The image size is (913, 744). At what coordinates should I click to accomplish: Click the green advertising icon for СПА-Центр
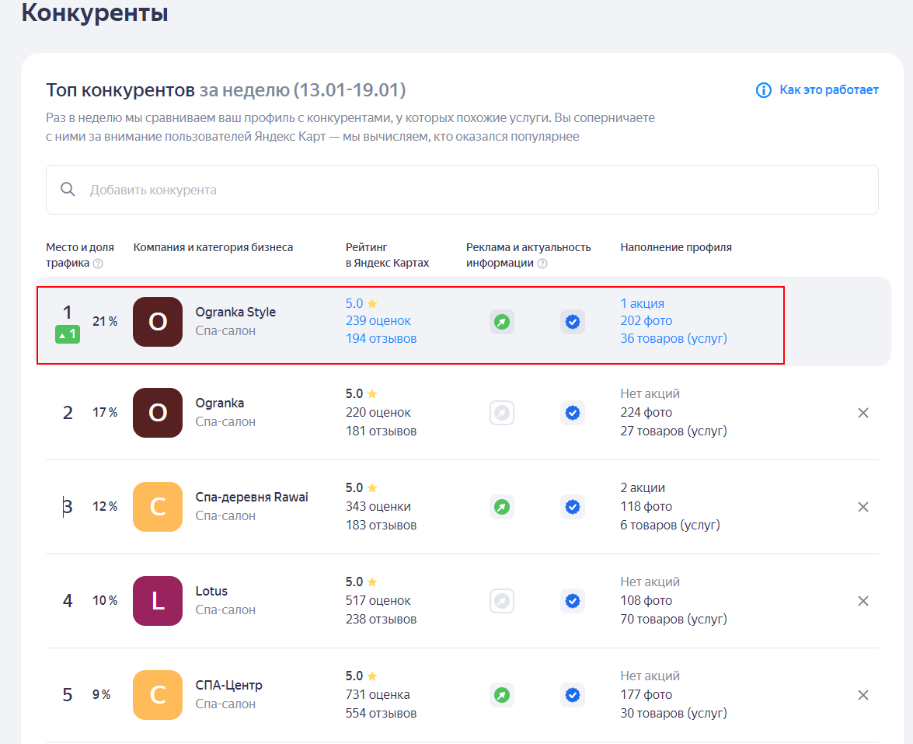501,695
